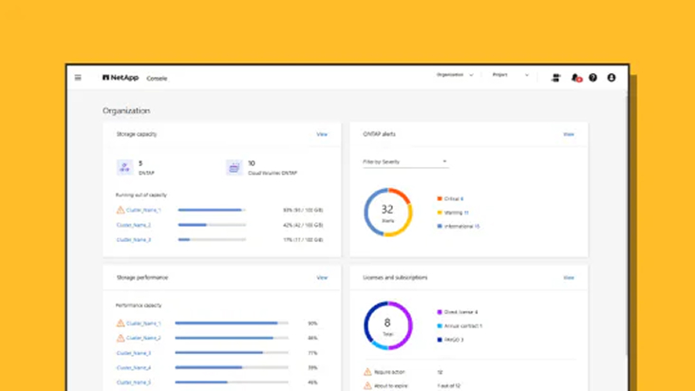Open Cluster_Name_1 in Storage capacity list
The image size is (695, 391).
coord(143,211)
